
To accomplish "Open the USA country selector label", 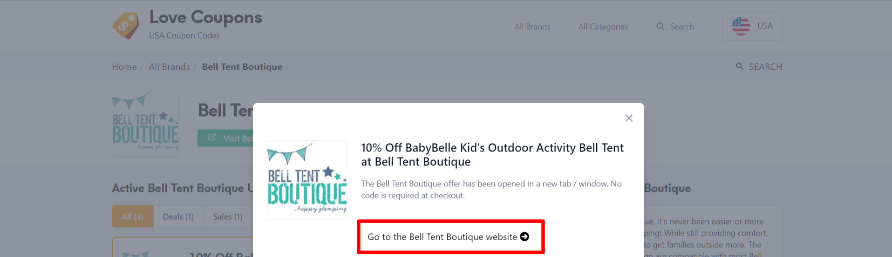I will [765, 26].
